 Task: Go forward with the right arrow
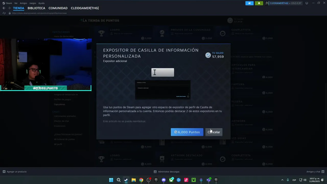coord(9,8)
